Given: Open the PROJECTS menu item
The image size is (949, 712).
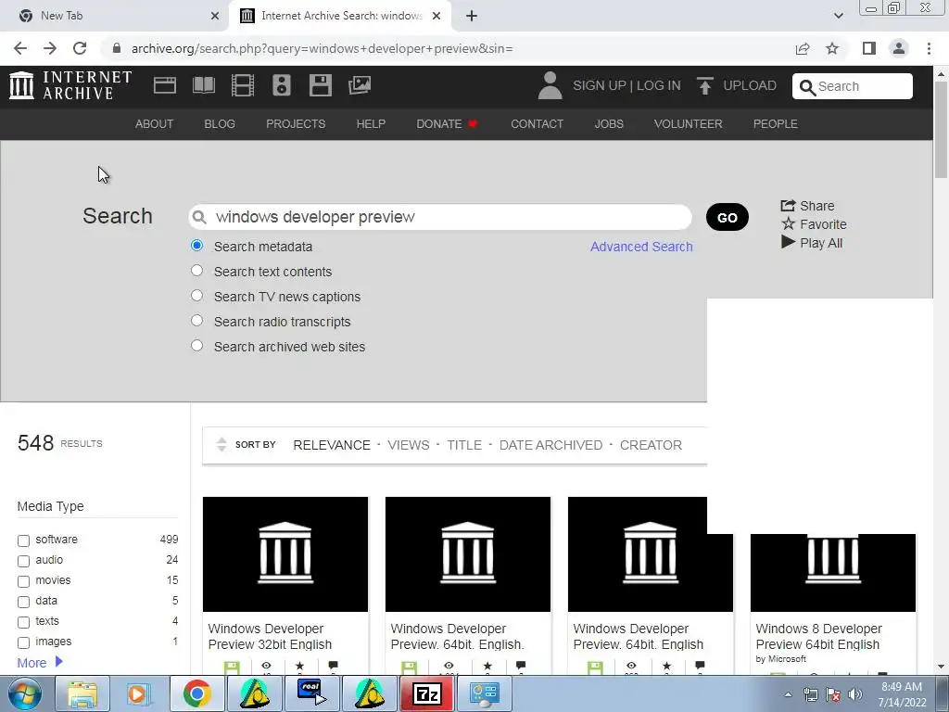Looking at the screenshot, I should [x=296, y=124].
